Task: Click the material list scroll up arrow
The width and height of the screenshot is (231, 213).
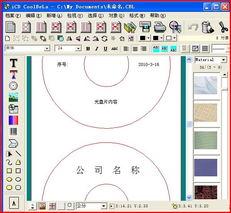Action: pyautogui.click(x=224, y=74)
